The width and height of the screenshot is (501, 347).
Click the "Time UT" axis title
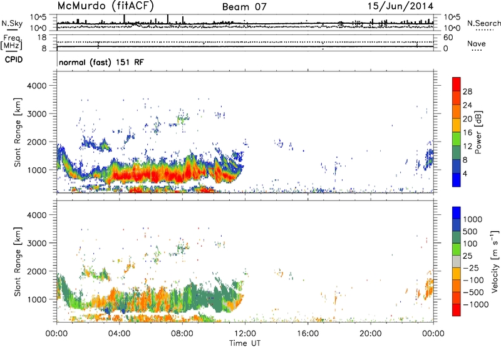pyautogui.click(x=245, y=343)
